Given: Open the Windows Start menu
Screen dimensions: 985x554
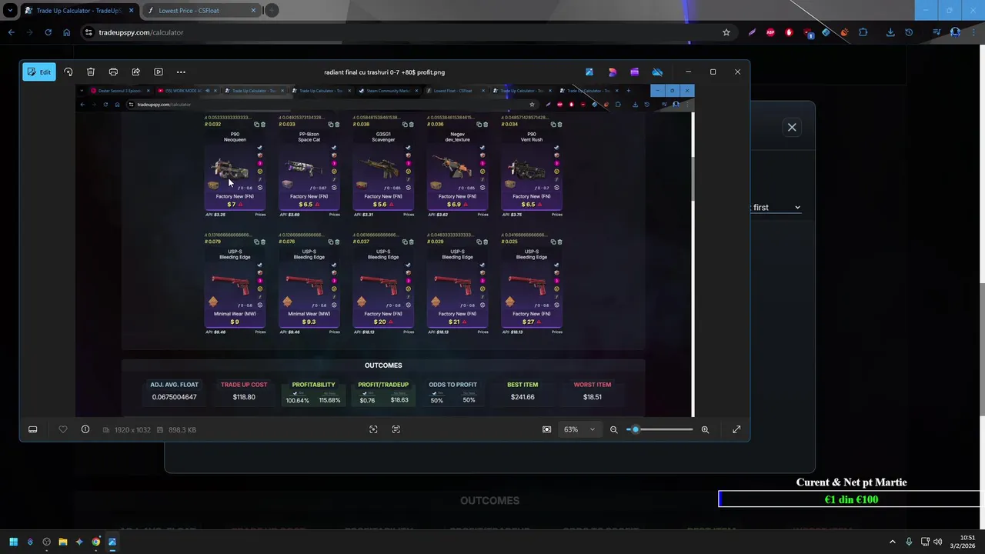Looking at the screenshot, I should click(13, 542).
